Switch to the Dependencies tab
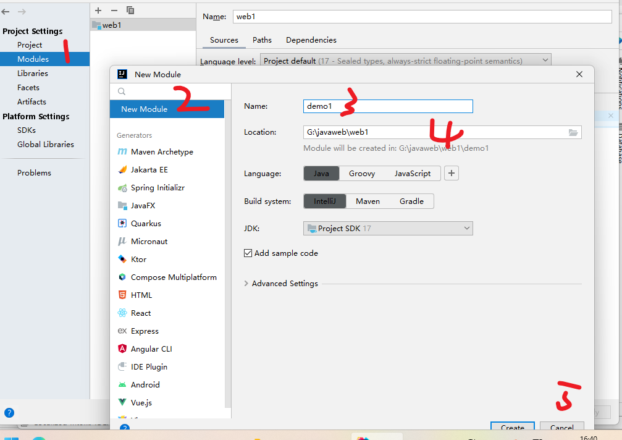 311,40
